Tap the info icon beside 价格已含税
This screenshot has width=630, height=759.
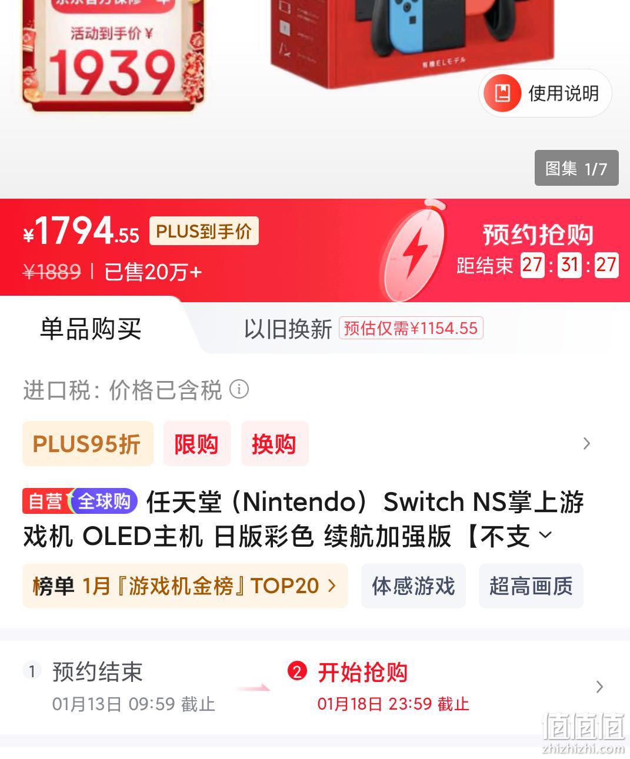pos(239,389)
